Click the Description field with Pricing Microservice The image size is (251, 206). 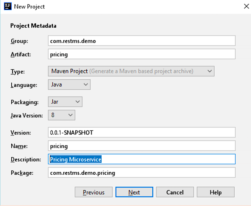pos(142,159)
